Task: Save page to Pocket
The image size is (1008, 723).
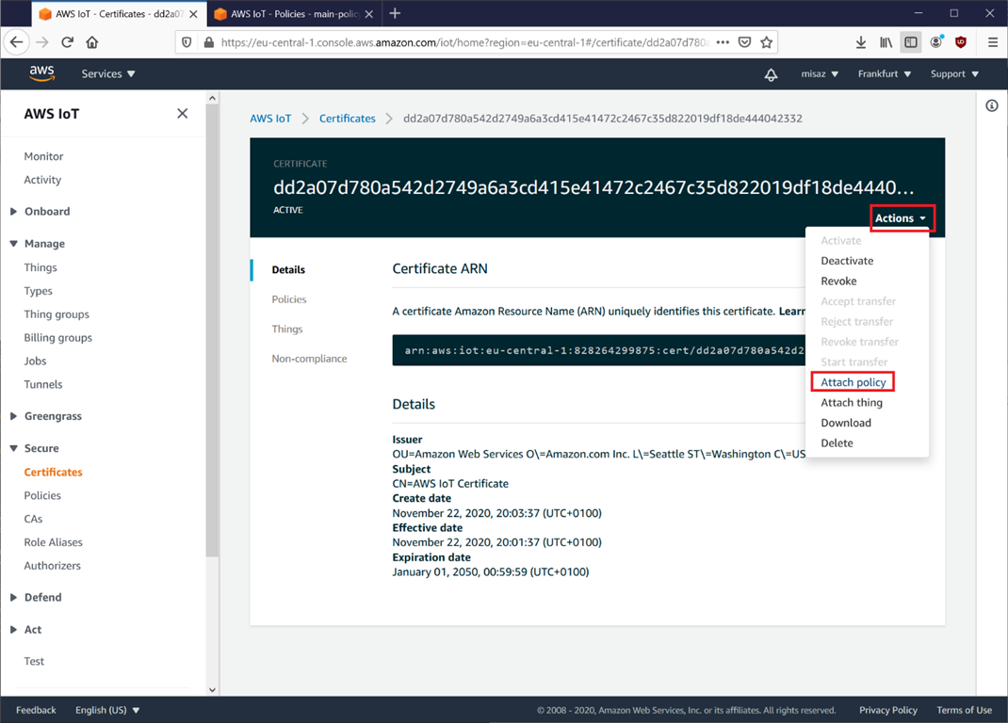Action: pyautogui.click(x=744, y=42)
